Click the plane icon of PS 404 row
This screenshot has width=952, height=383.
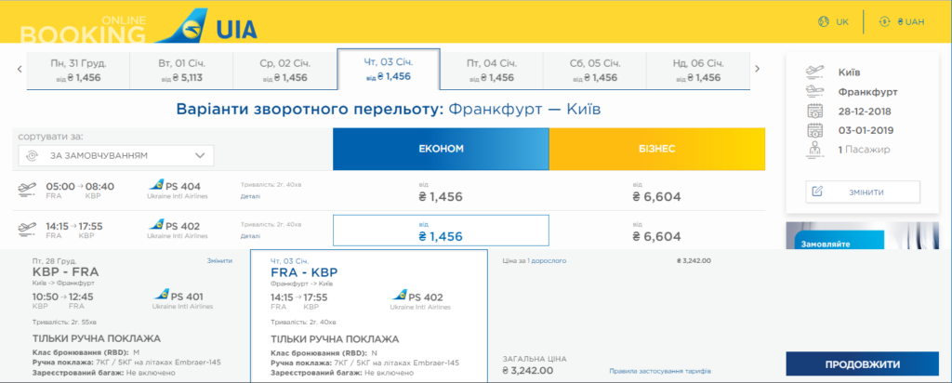(x=27, y=191)
